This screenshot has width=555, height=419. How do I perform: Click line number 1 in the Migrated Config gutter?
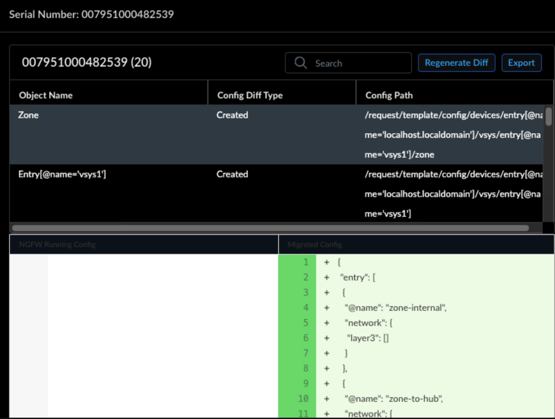tap(306, 262)
